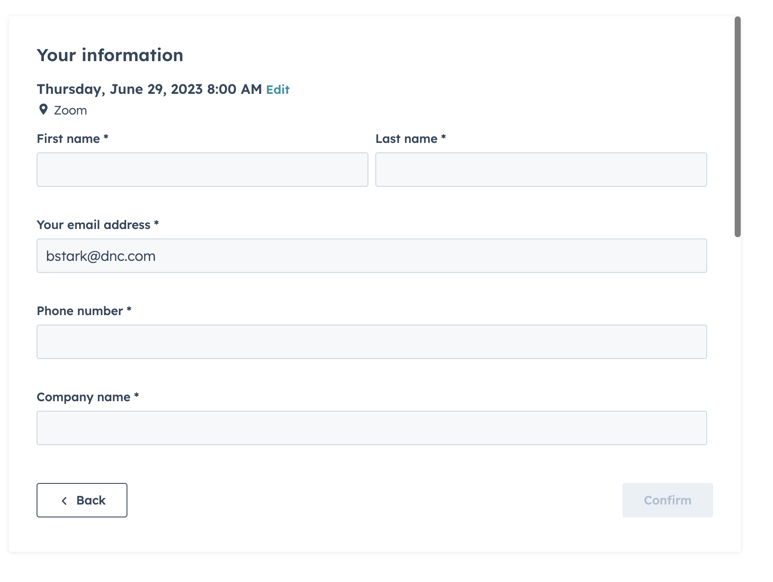Click inside the Phone number field
Viewport: 773px width, 582px height.
point(371,341)
